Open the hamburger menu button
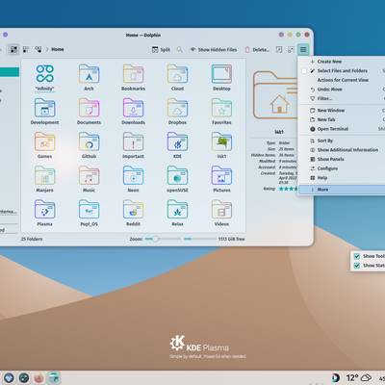385x385 pixels. pos(303,49)
